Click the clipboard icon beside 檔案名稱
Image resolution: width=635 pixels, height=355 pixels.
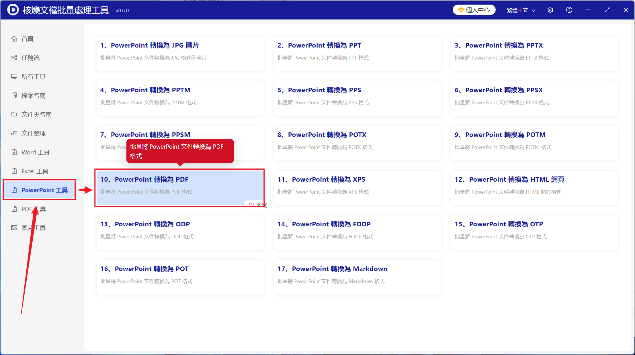point(14,95)
